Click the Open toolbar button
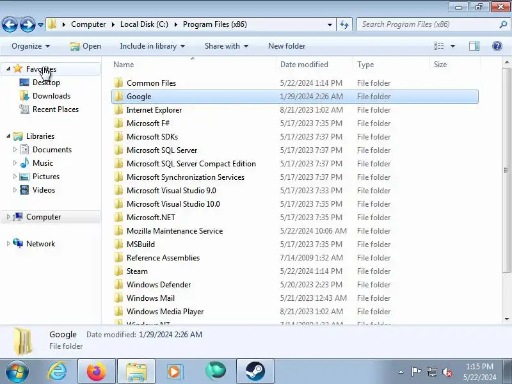Image resolution: width=512 pixels, height=384 pixels. coord(86,46)
